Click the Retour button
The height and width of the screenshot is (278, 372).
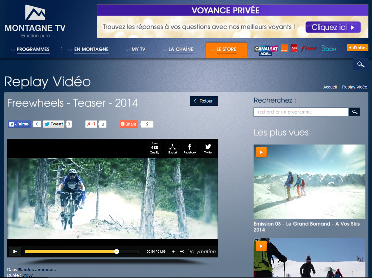click(x=204, y=101)
